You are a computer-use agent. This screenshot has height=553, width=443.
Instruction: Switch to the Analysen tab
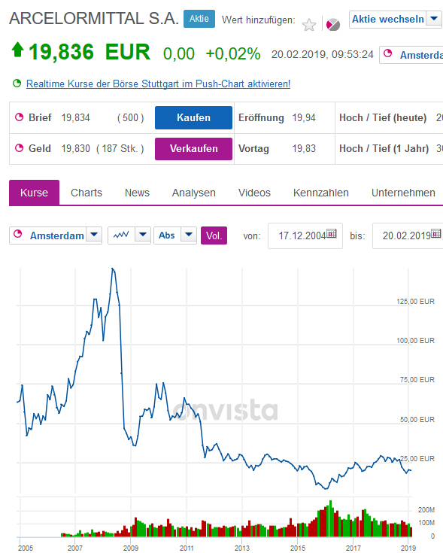pos(194,193)
